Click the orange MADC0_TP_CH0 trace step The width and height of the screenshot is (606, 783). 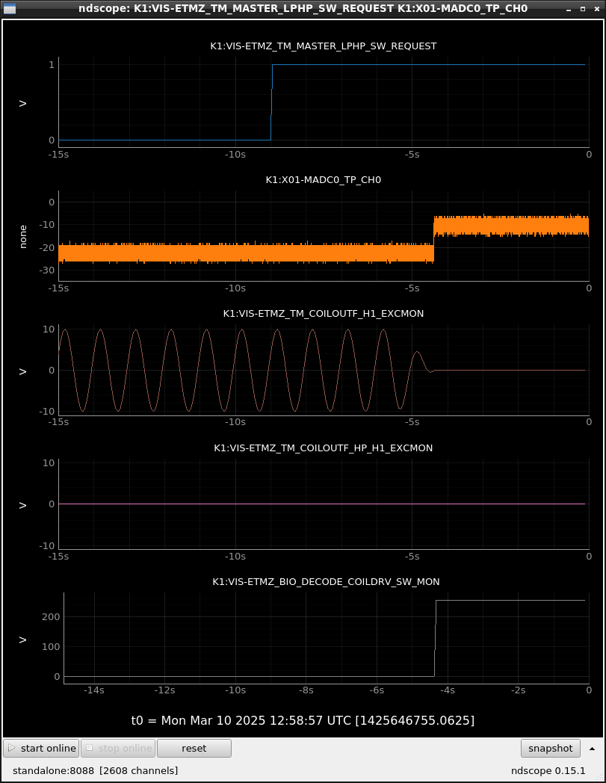coord(433,240)
